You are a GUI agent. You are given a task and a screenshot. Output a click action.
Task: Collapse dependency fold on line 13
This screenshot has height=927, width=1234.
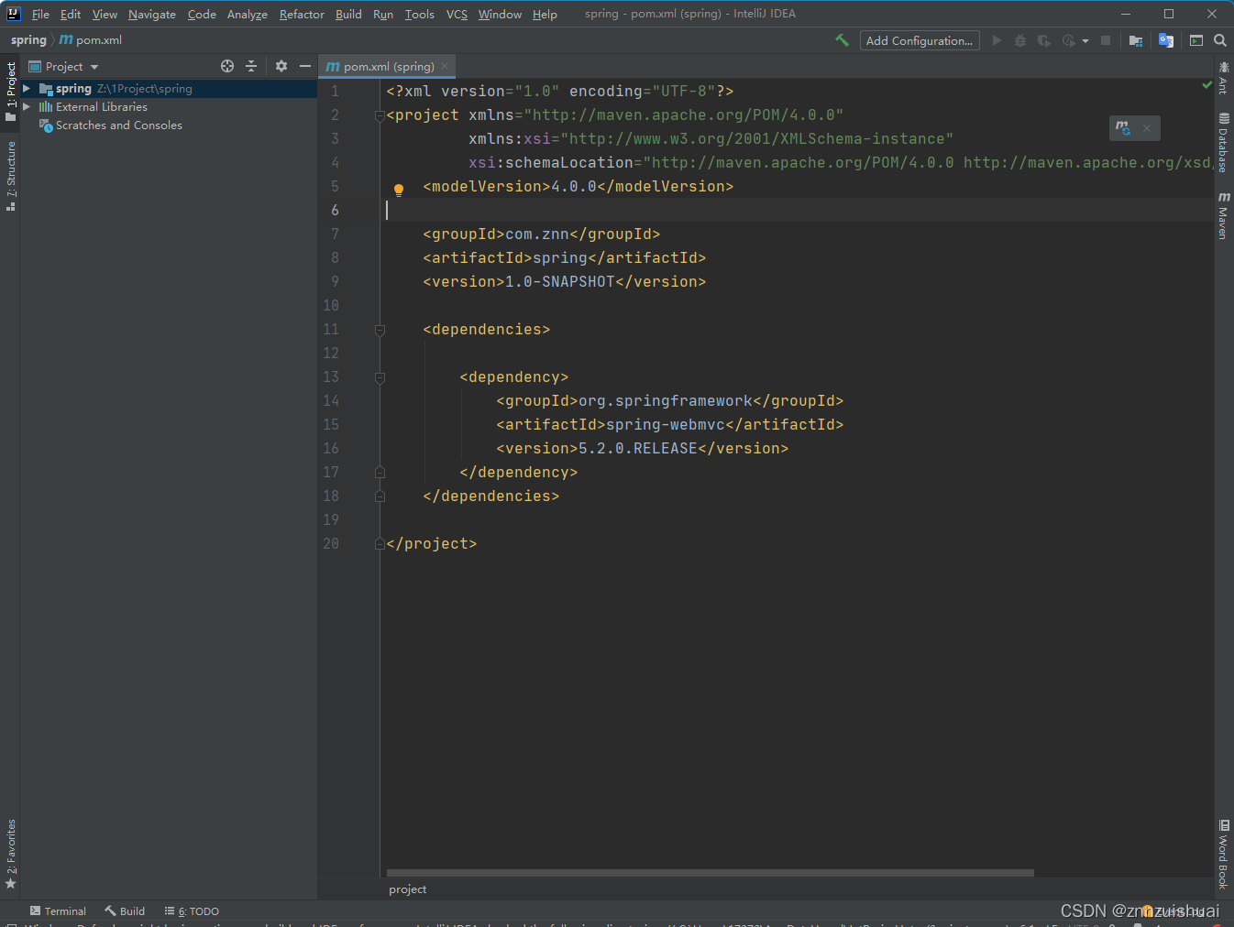point(380,377)
